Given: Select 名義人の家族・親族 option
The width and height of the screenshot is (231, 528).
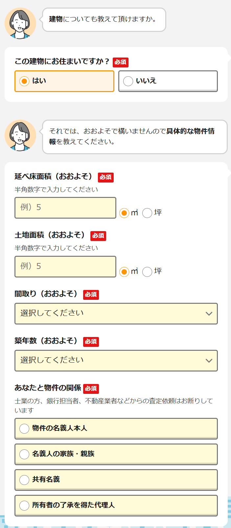Looking at the screenshot, I should pyautogui.click(x=116, y=454).
